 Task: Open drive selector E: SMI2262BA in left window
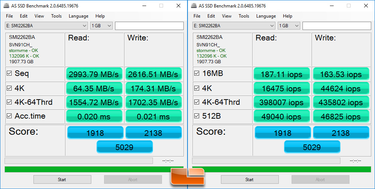(46, 26)
